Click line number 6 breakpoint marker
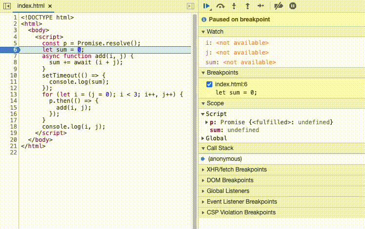Viewport: 365px width, 229px height. (10, 50)
